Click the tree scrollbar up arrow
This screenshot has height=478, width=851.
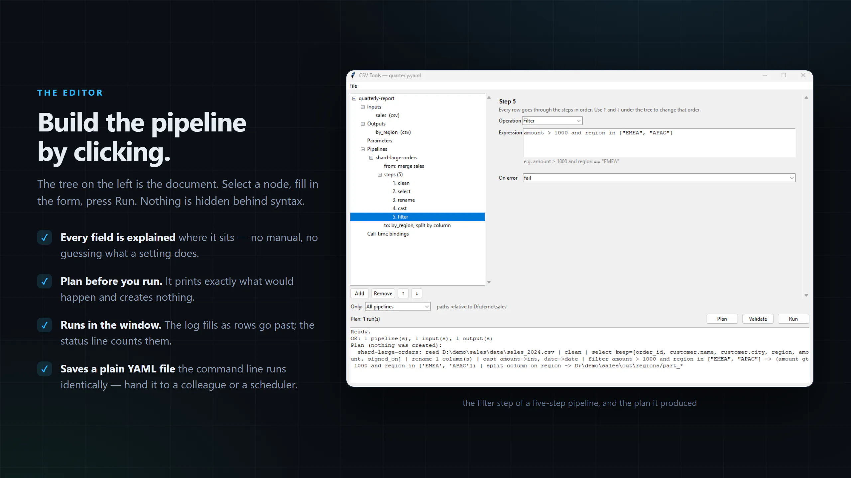coord(489,98)
